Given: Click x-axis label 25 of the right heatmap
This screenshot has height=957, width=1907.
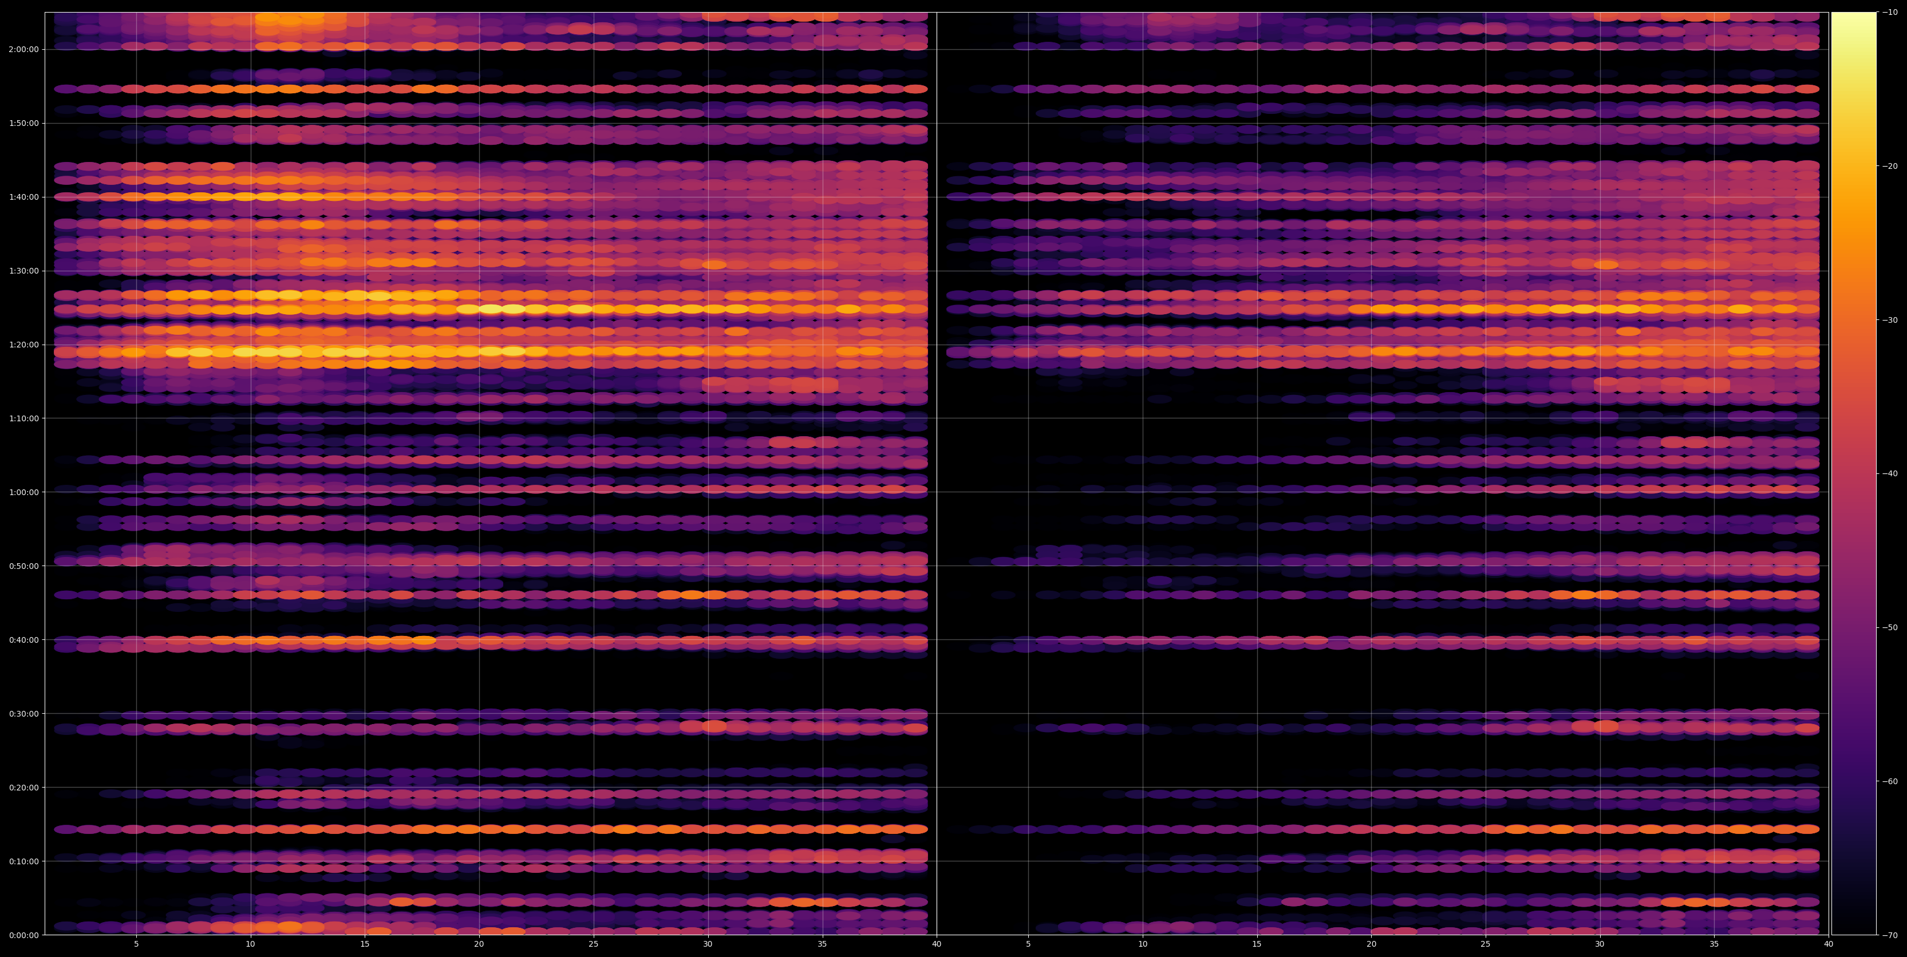Looking at the screenshot, I should (1486, 944).
